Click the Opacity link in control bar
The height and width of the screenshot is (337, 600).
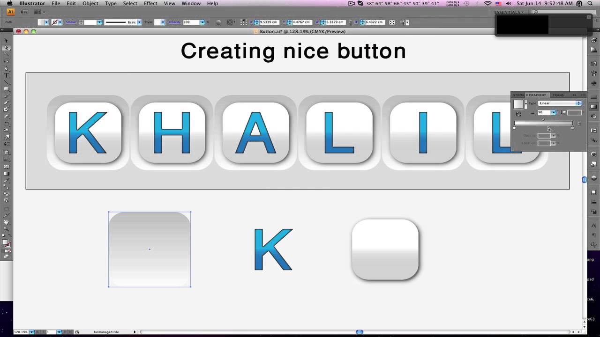coord(175,22)
